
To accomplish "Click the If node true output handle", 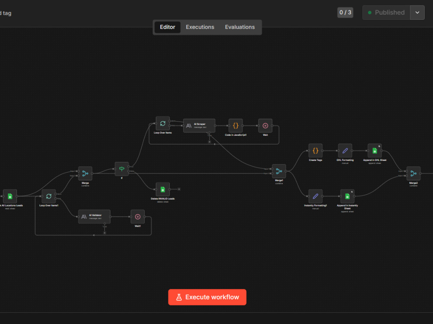I will pyautogui.click(x=129, y=167).
